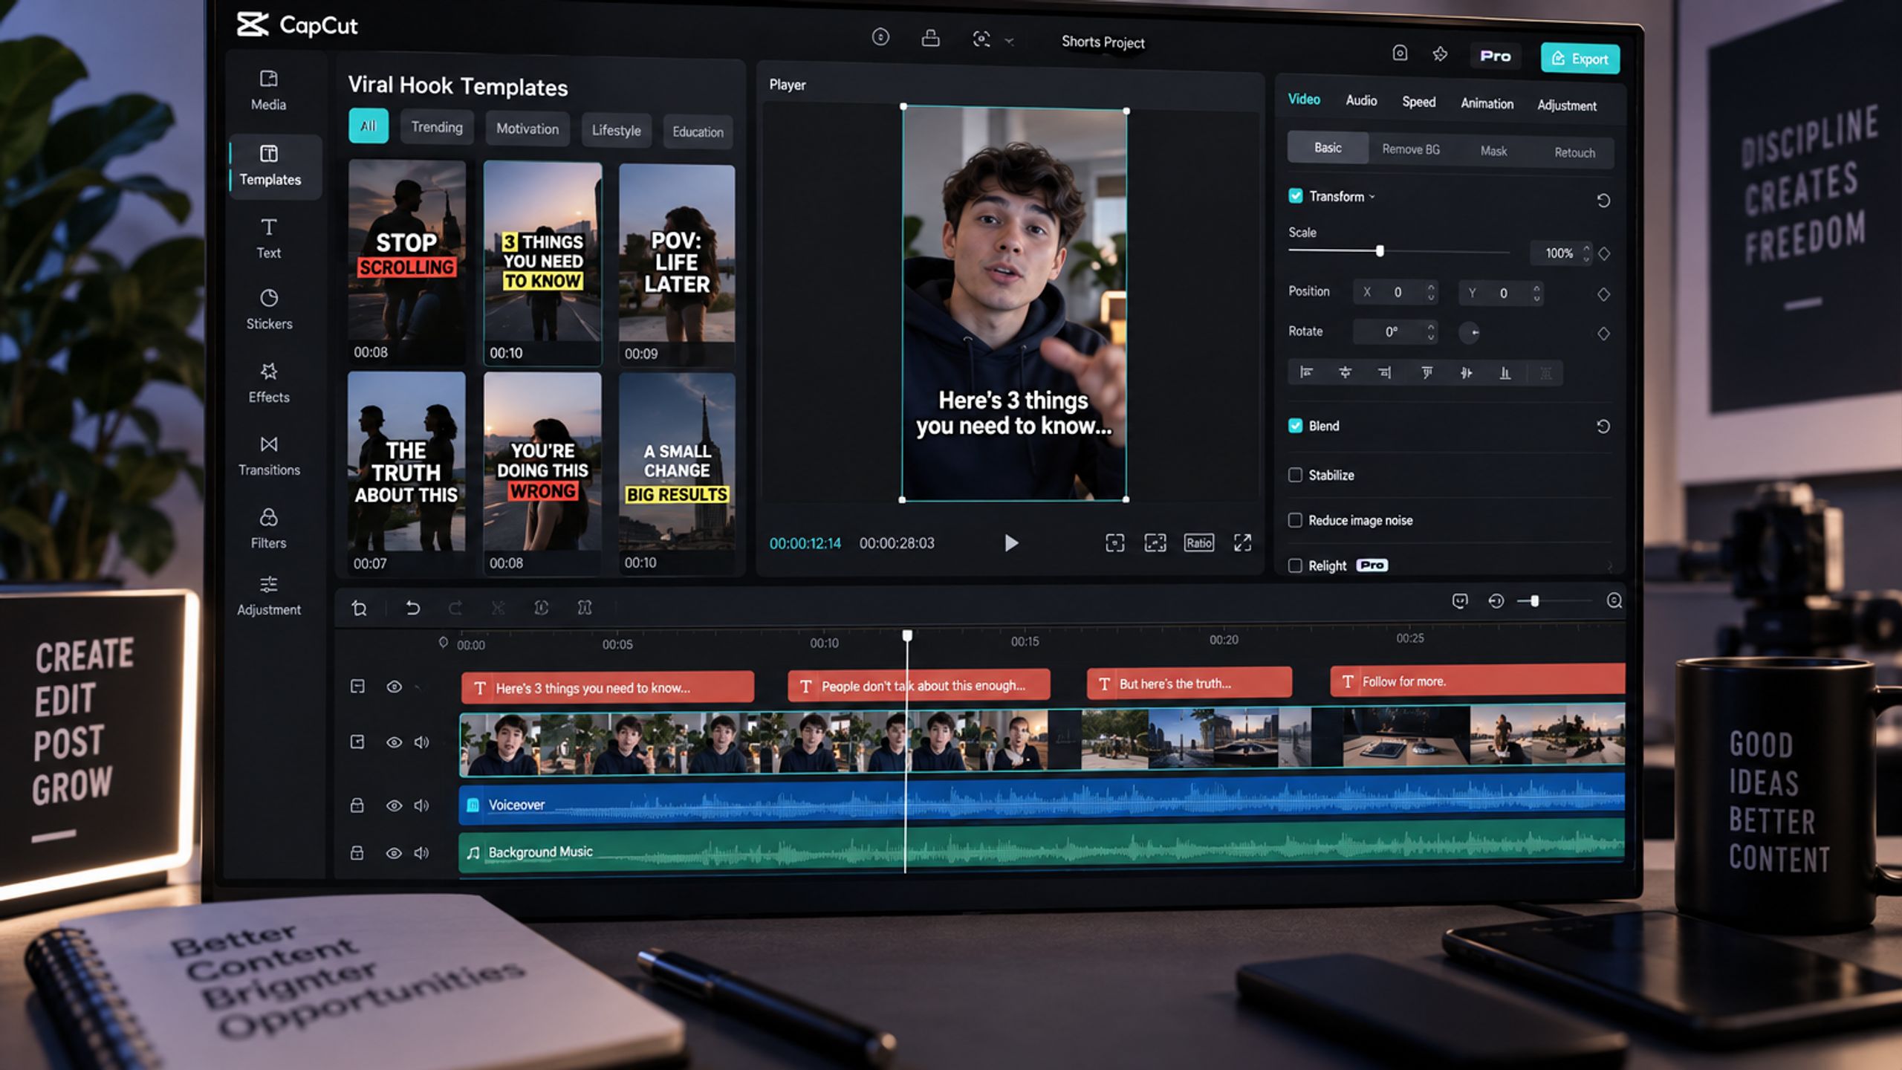
Task: Enable Reduce image noise checkbox
Action: [x=1295, y=519]
